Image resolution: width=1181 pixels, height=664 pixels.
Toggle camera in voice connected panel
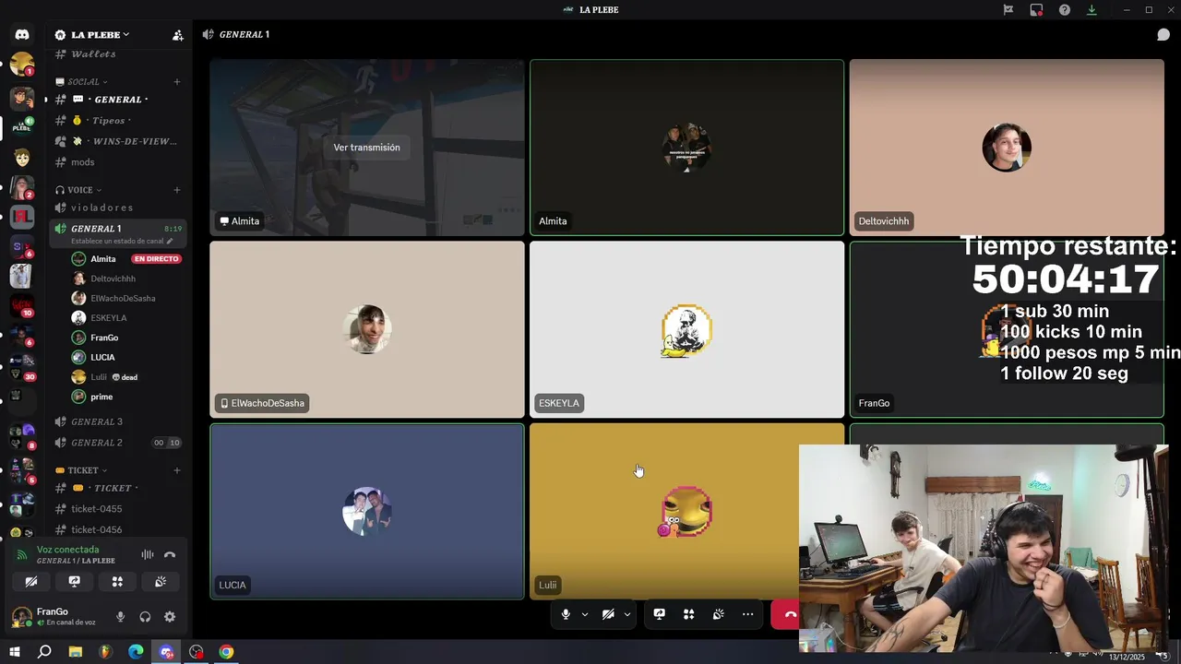click(30, 582)
